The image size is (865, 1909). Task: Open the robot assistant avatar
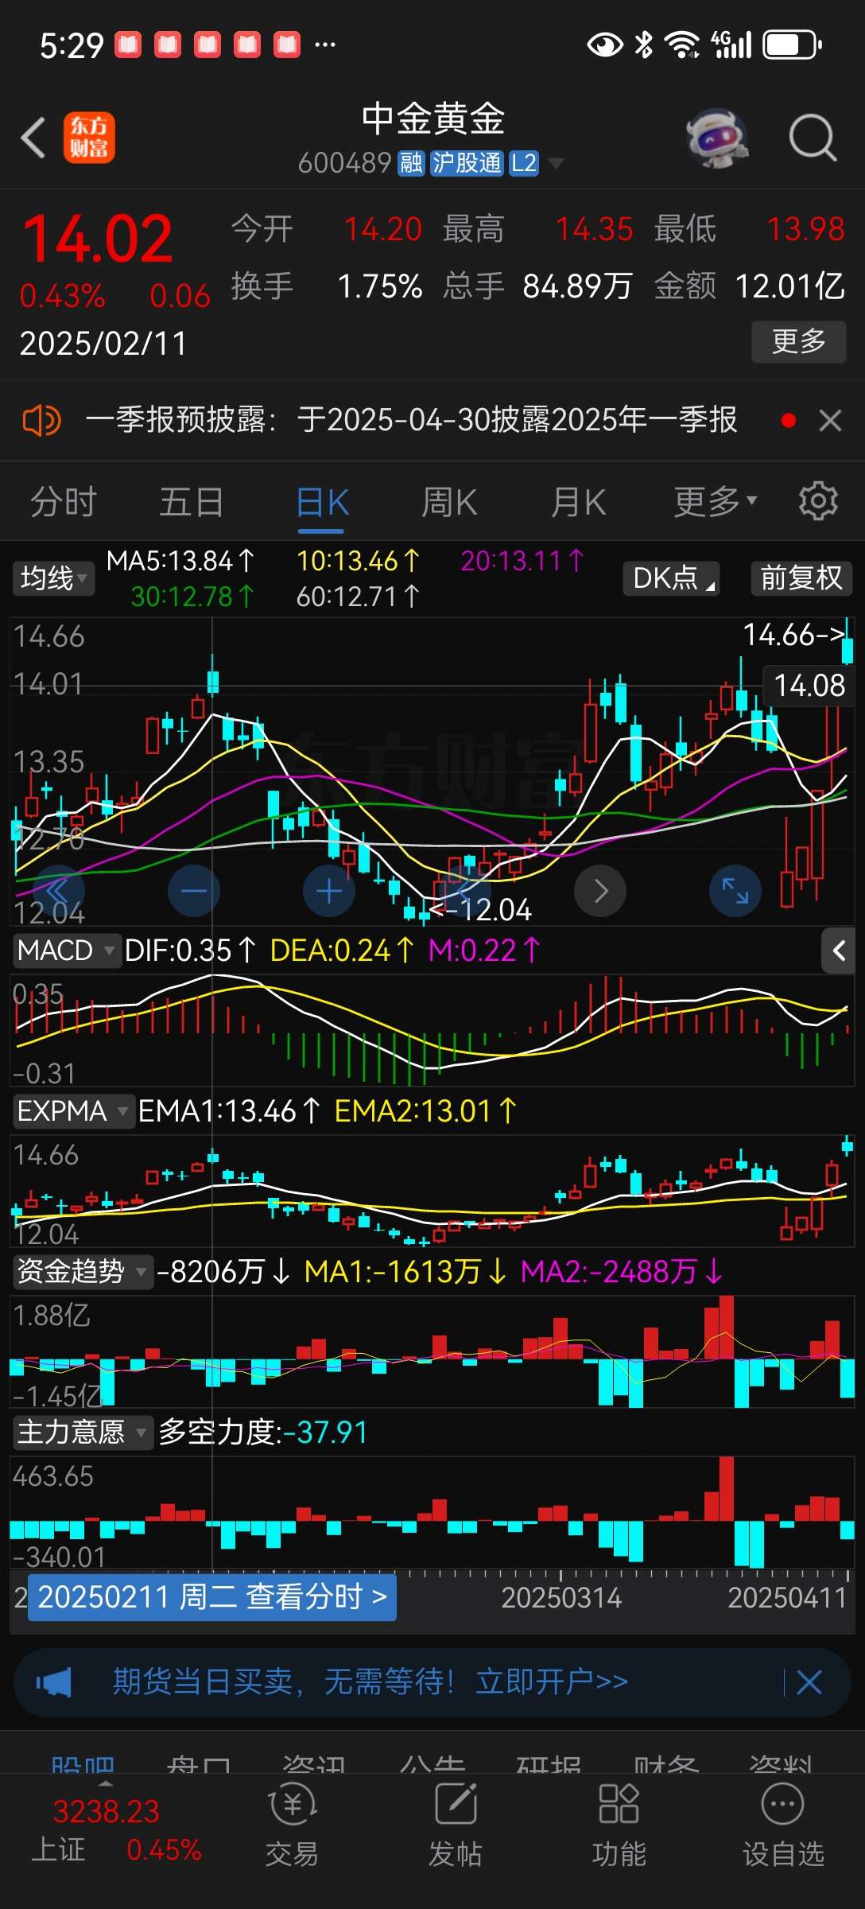[x=717, y=138]
